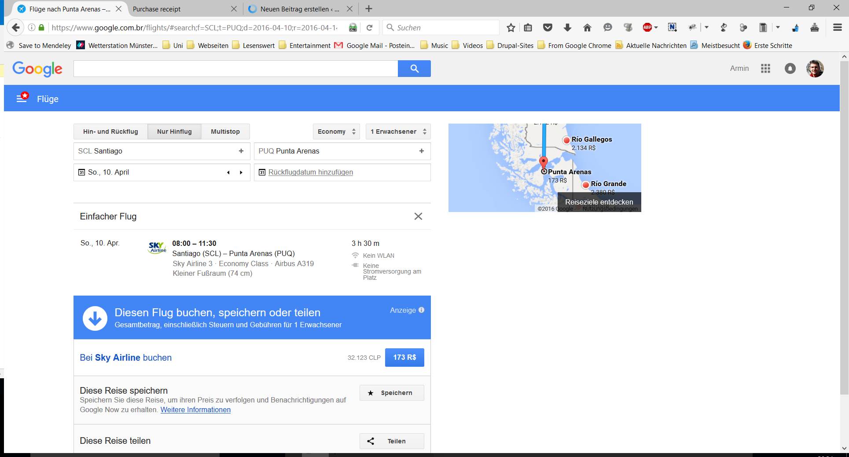
Task: Click Río Grande marker on map
Action: pyautogui.click(x=585, y=185)
